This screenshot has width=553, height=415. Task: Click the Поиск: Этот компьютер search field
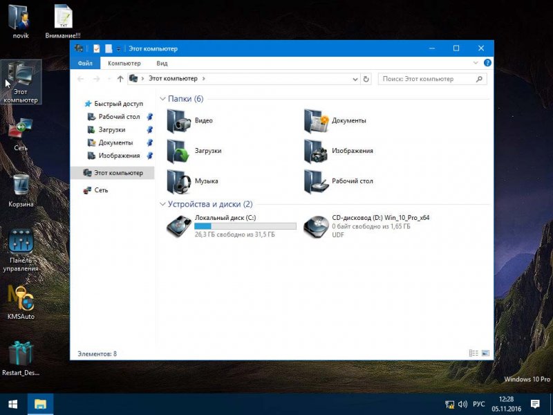pyautogui.click(x=433, y=79)
